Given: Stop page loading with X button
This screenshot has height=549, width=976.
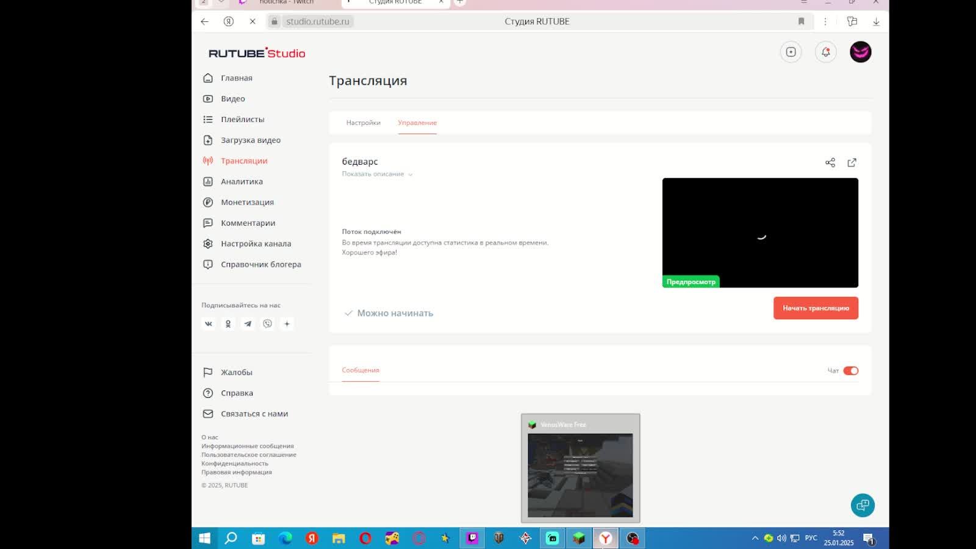Looking at the screenshot, I should [x=252, y=21].
